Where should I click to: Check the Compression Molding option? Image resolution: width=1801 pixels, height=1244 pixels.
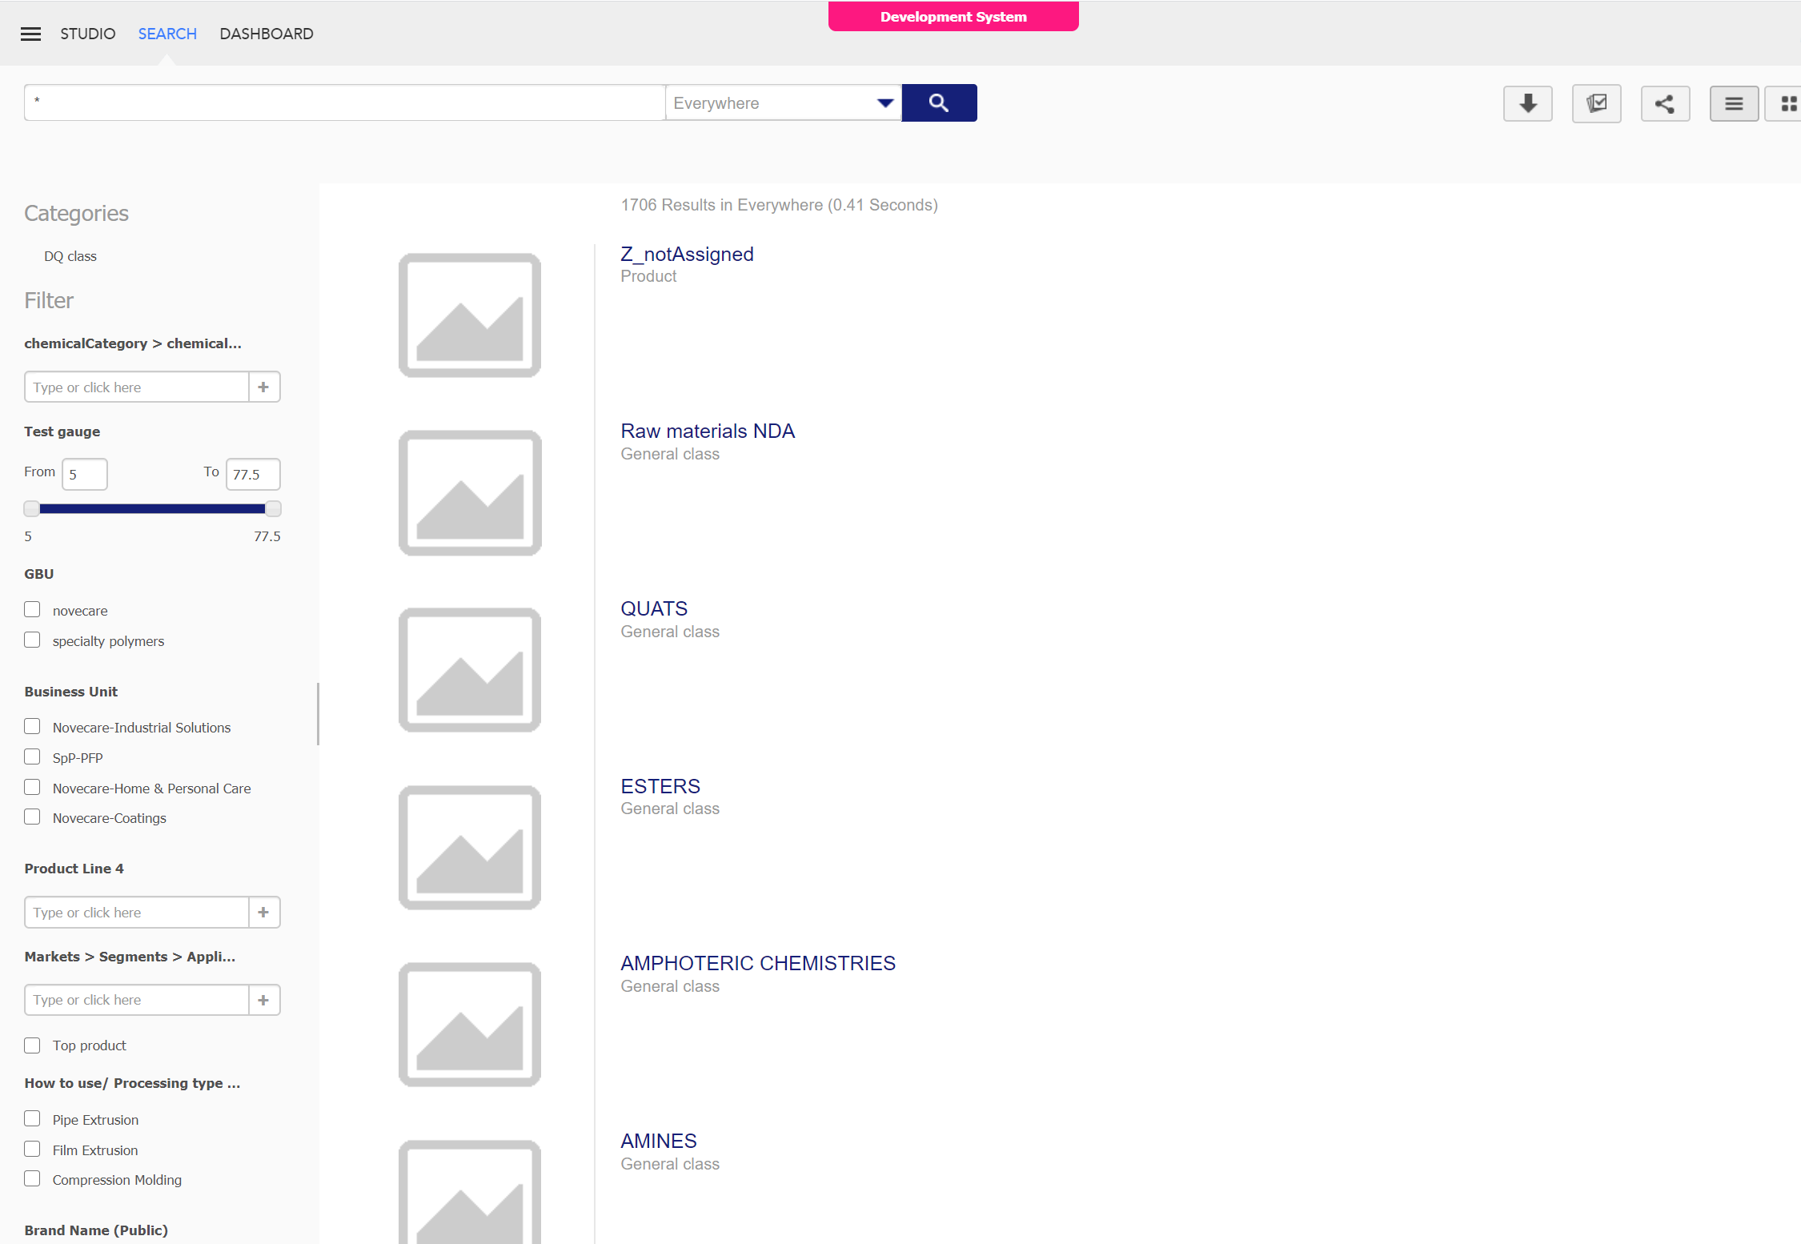pyautogui.click(x=32, y=1178)
